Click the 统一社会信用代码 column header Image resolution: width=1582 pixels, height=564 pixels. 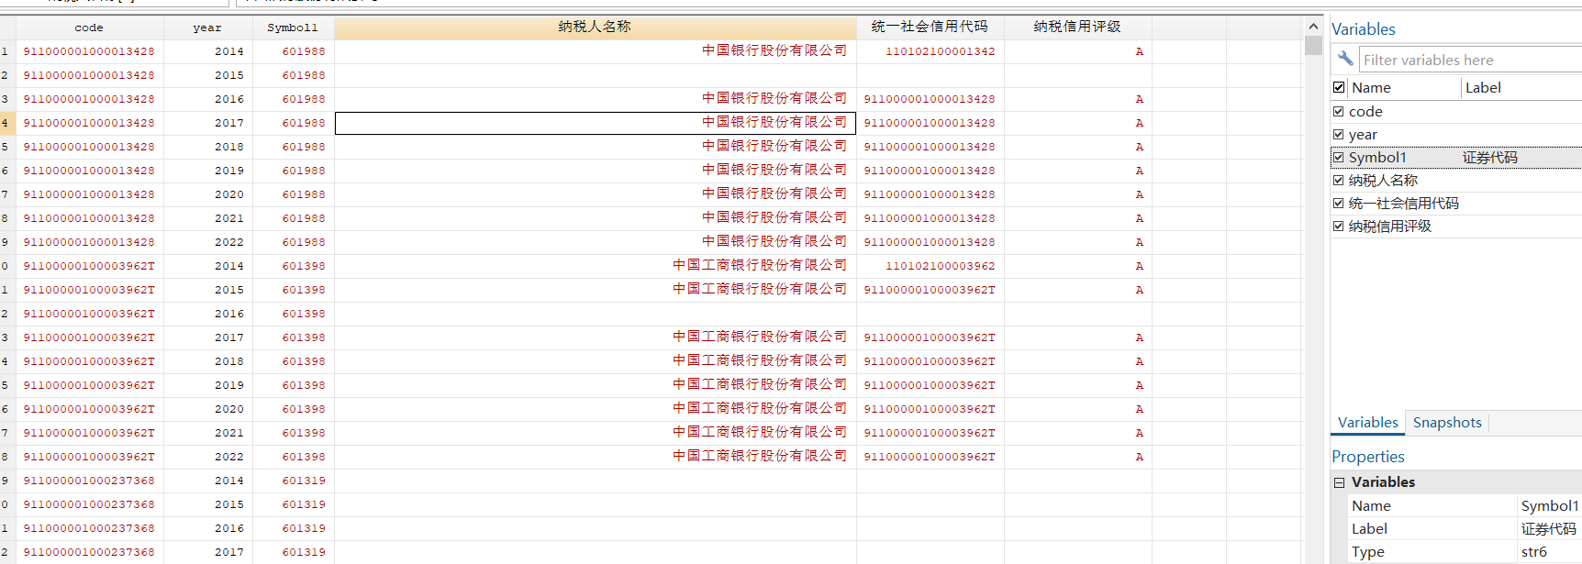(x=930, y=28)
